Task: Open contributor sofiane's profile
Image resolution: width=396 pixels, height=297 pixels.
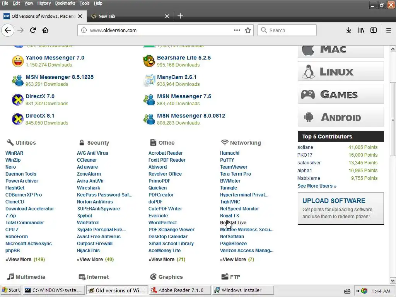Action: tap(305, 147)
